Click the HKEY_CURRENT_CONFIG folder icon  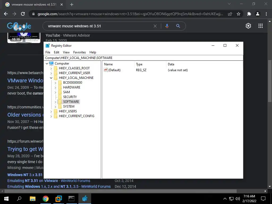point(56,116)
